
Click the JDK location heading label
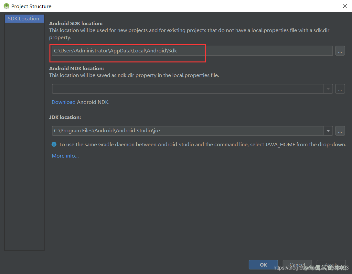pos(65,117)
